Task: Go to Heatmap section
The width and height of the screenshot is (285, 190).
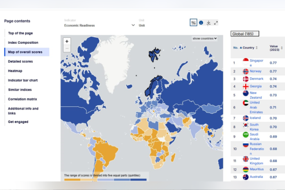Action: (15, 71)
